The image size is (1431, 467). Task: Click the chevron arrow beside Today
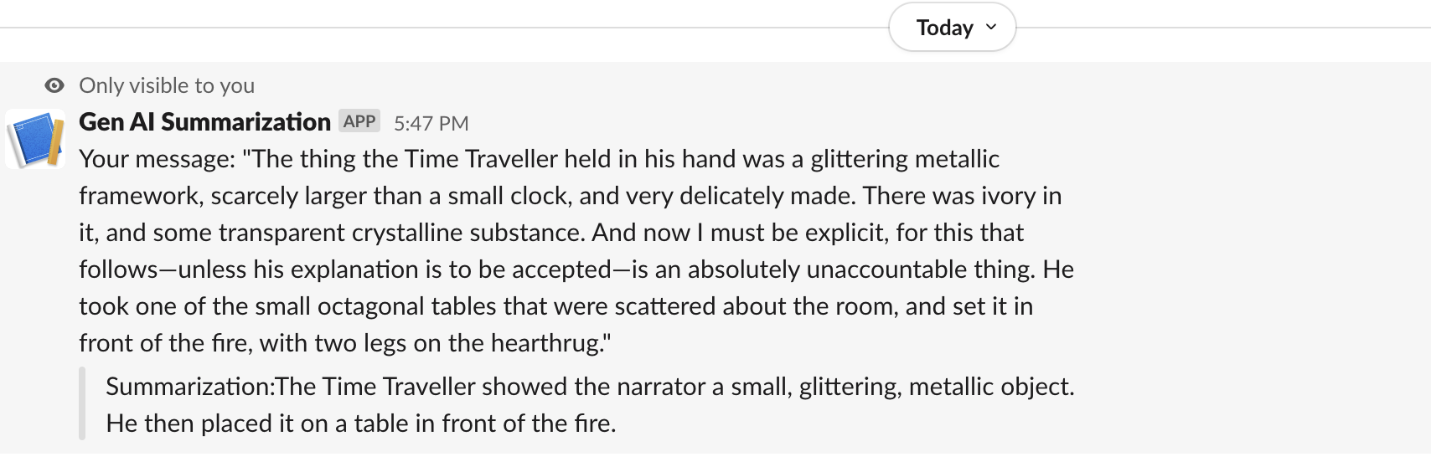(992, 28)
